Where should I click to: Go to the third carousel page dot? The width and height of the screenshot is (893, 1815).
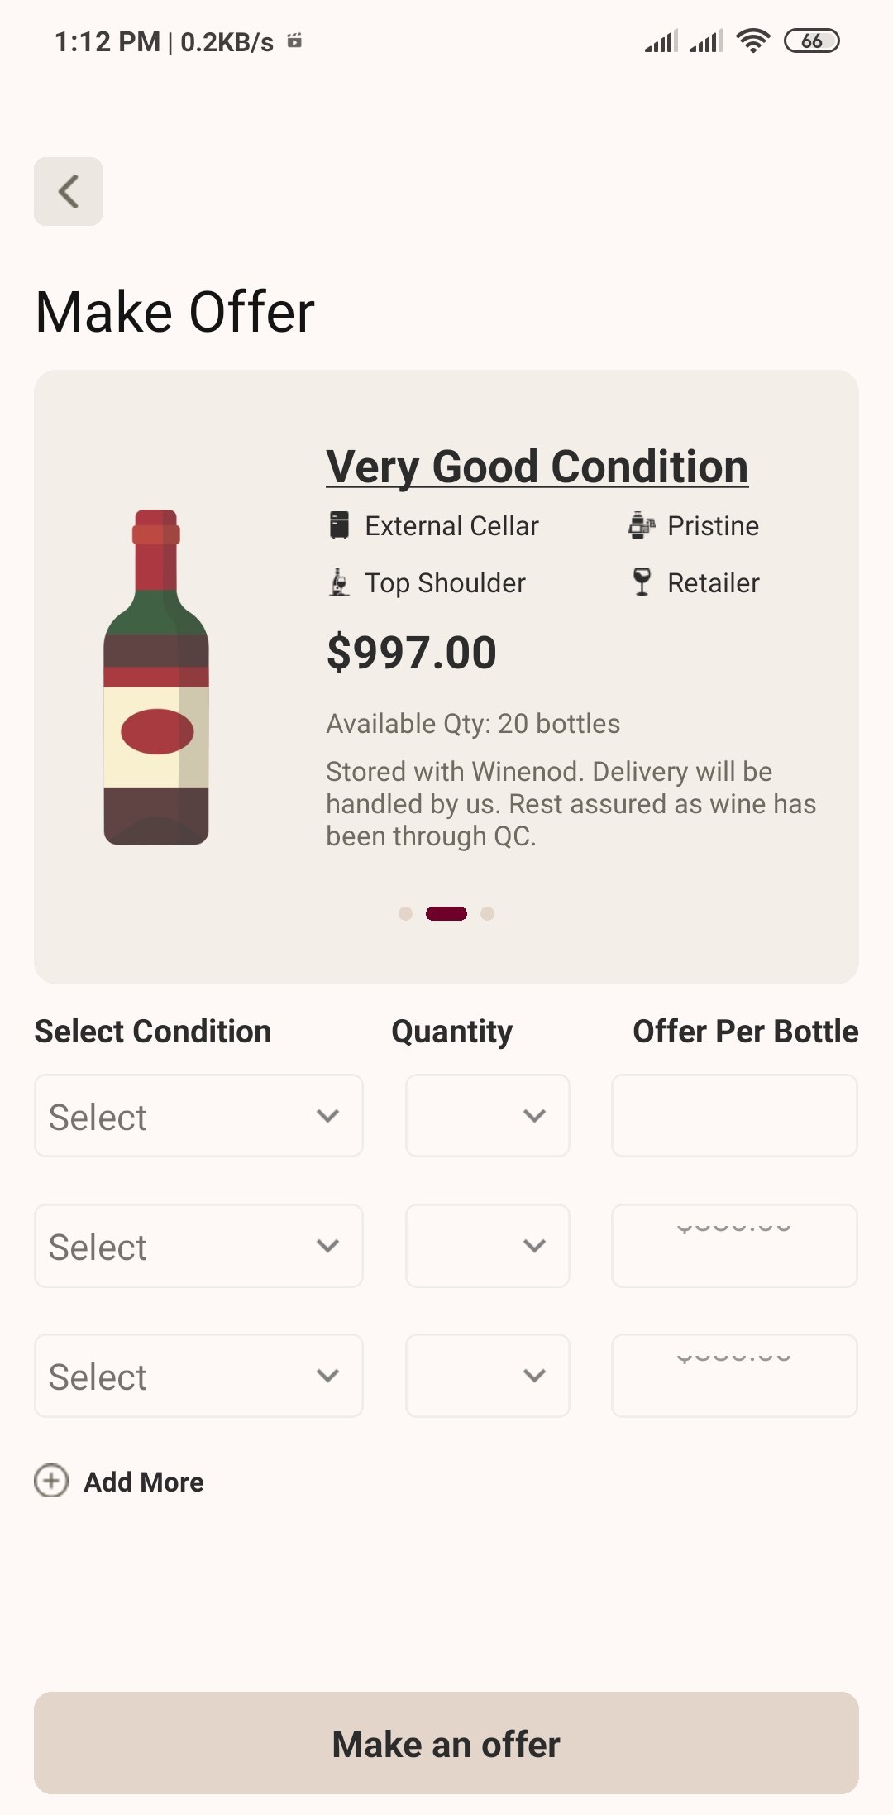[488, 913]
